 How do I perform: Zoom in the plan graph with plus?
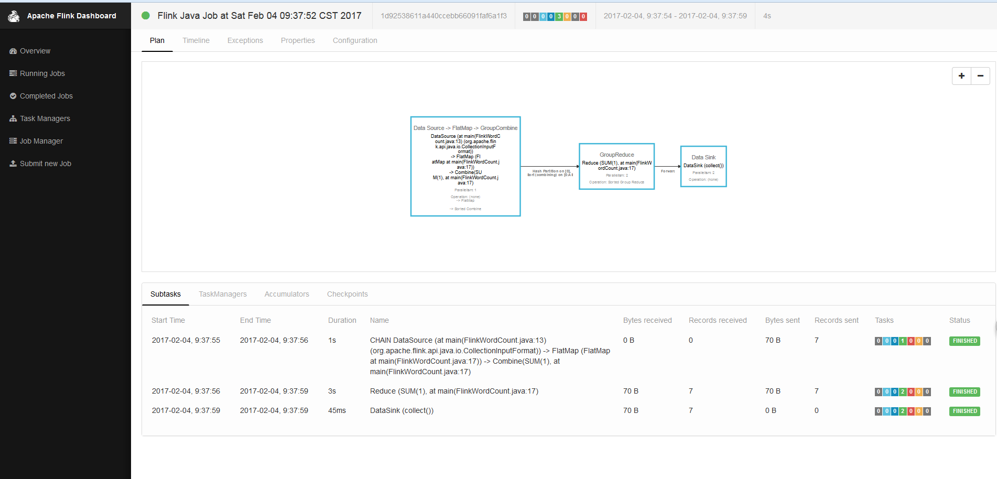pyautogui.click(x=961, y=76)
